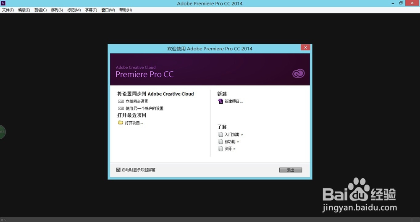Click the 打开最近项目 heading
Screen dimensions: 420x222
pyautogui.click(x=132, y=115)
